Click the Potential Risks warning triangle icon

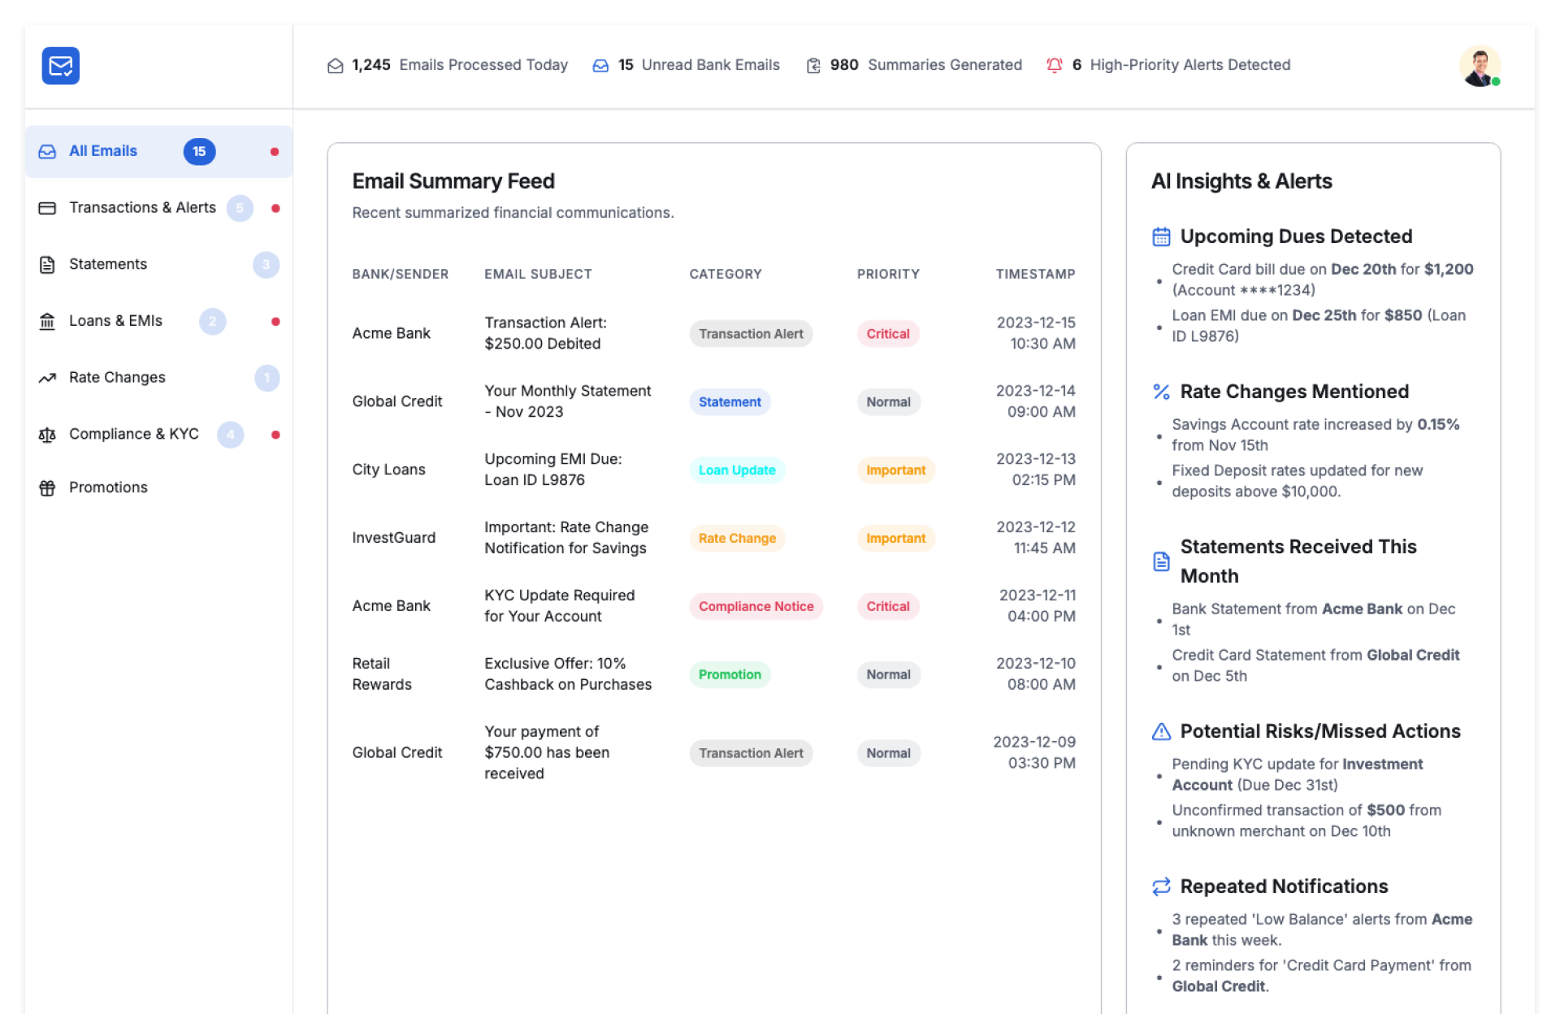(1161, 731)
